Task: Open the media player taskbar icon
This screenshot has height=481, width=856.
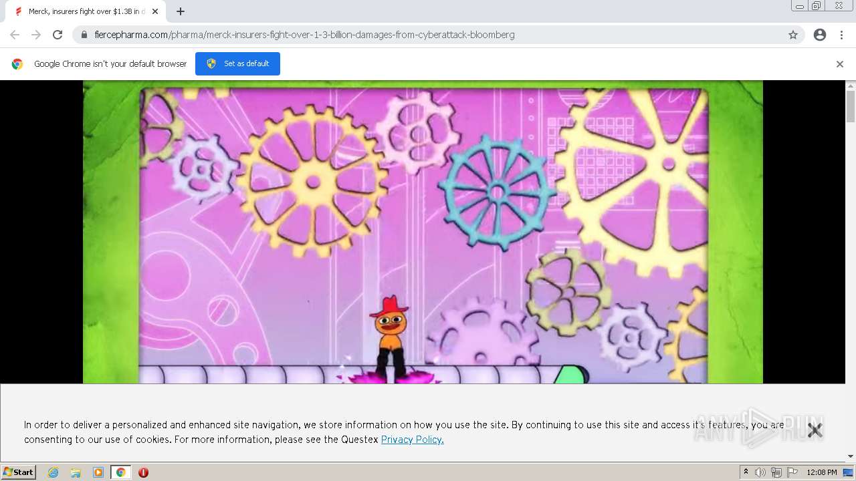Action: 98,472
